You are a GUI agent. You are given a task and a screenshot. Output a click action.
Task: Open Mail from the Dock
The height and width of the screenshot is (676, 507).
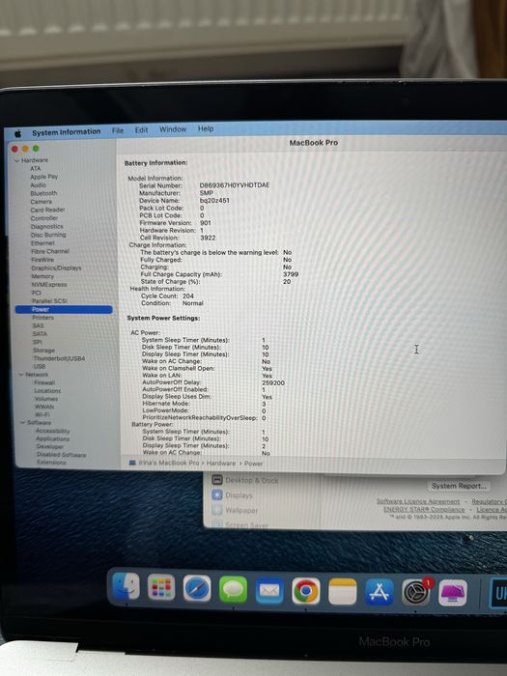point(269,590)
